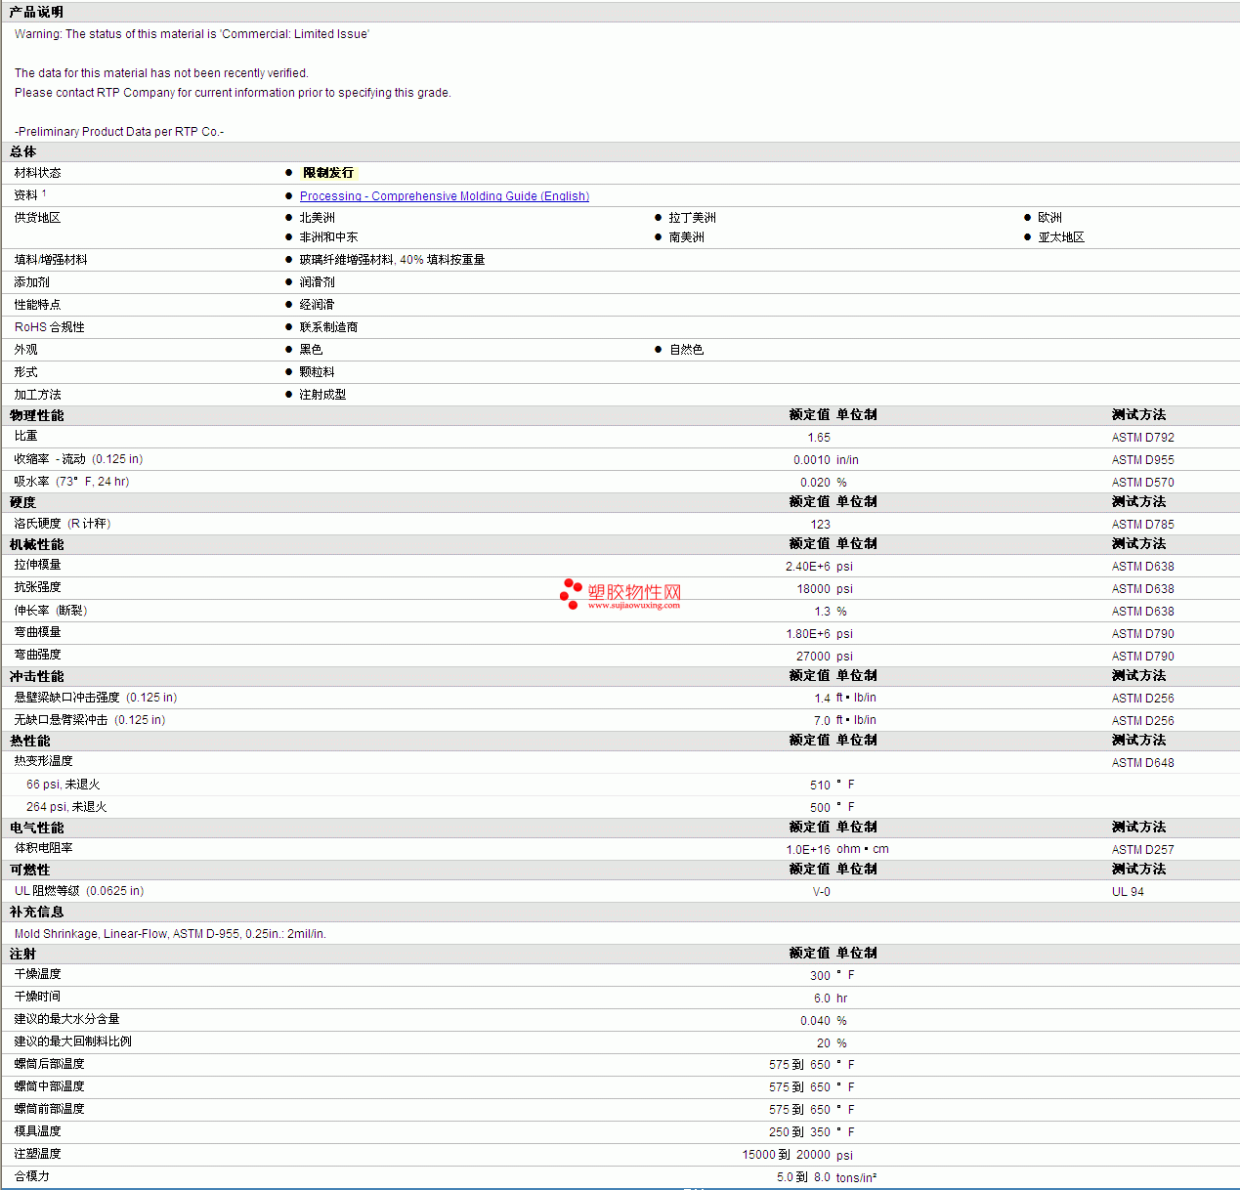The image size is (1240, 1190).
Task: Click the '欧洲' supply region
Action: [x=1049, y=218]
